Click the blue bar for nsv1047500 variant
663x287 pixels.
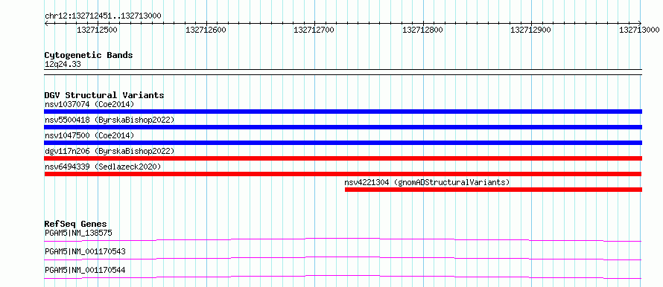(343, 143)
